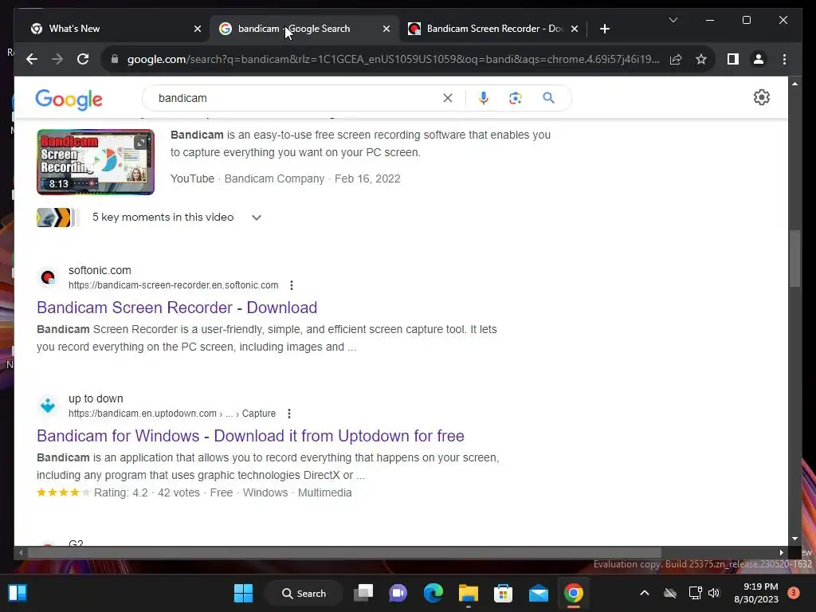
Task: Open Google quick settings gear
Action: pos(761,97)
